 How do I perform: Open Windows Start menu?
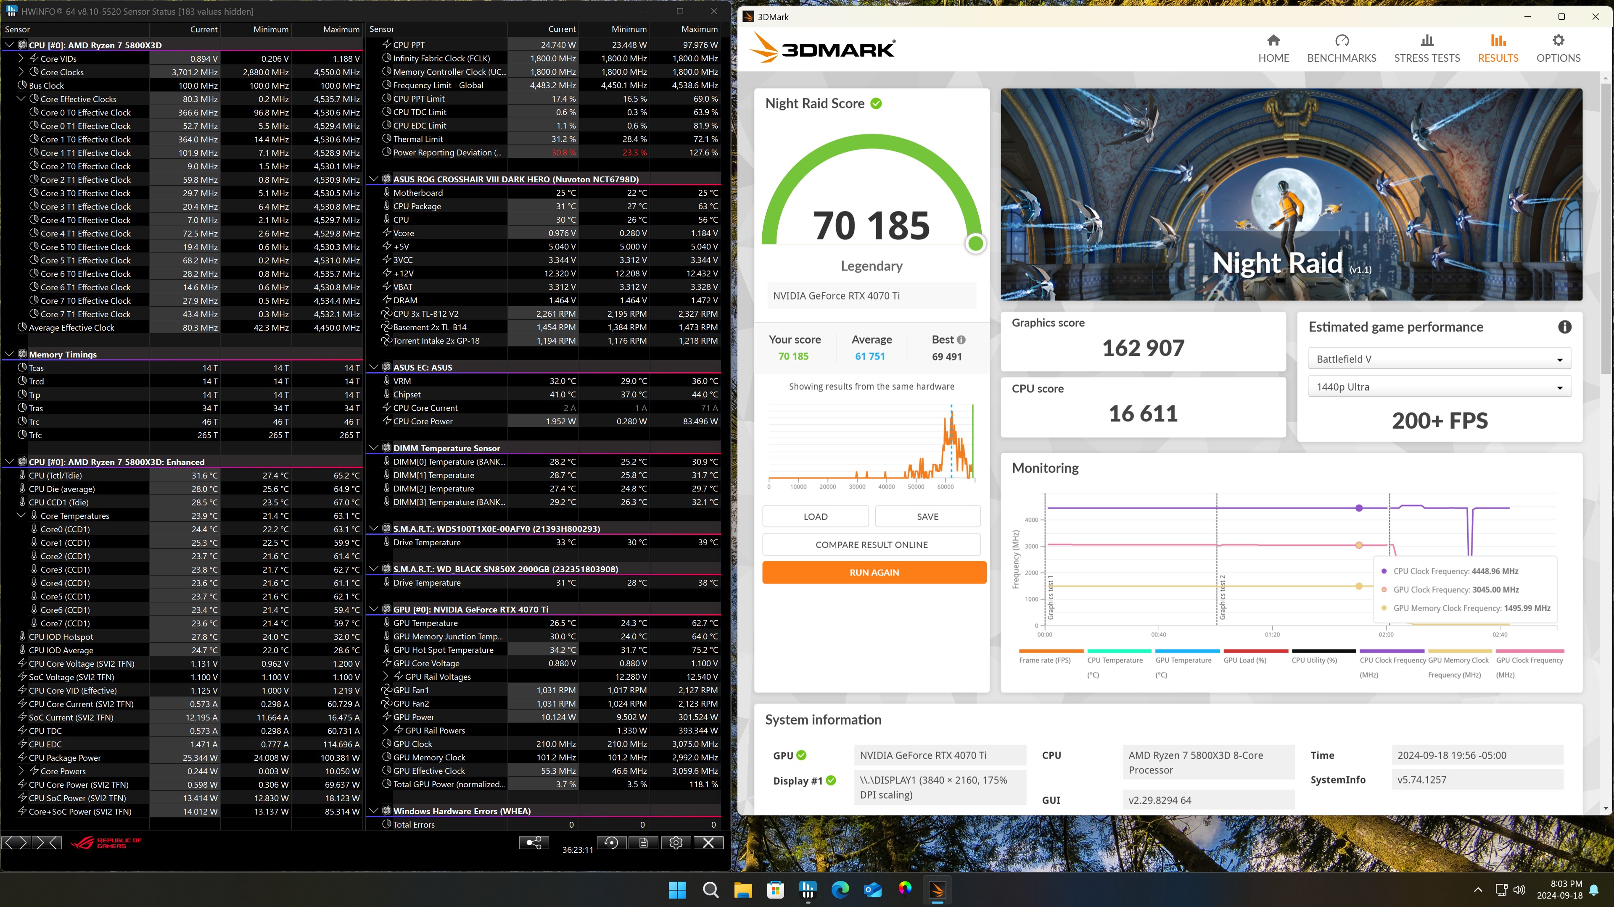pos(677,889)
